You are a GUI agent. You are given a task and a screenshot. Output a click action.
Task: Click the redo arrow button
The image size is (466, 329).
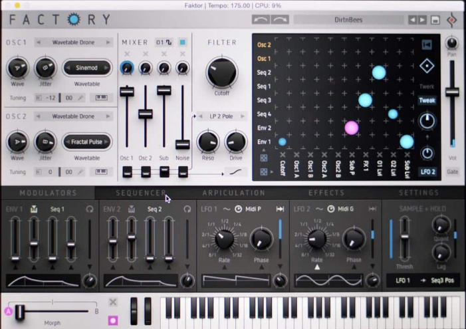coord(280,20)
